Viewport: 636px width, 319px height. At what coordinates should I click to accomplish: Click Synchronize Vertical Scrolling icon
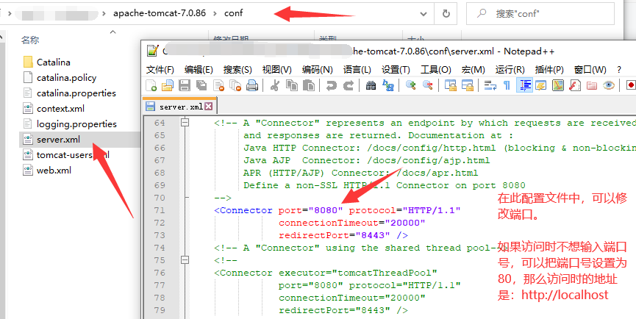[x=450, y=85]
